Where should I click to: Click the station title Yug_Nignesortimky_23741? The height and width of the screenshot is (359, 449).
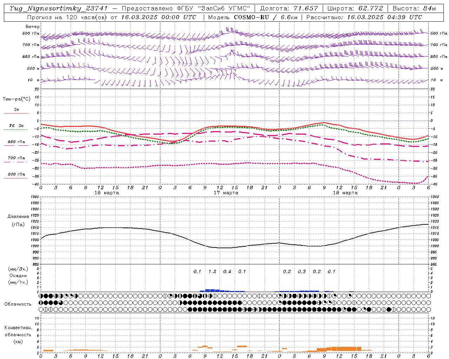[59, 8]
